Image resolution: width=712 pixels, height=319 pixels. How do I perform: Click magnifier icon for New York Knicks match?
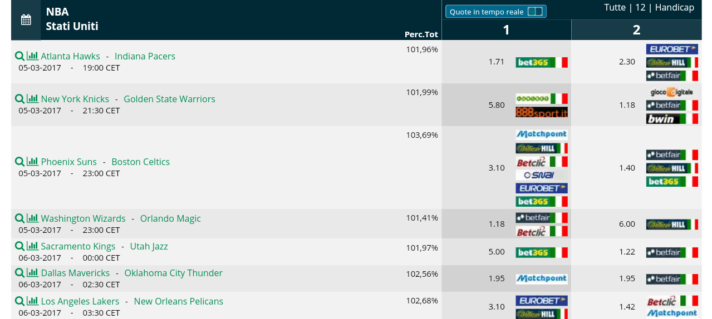click(19, 99)
